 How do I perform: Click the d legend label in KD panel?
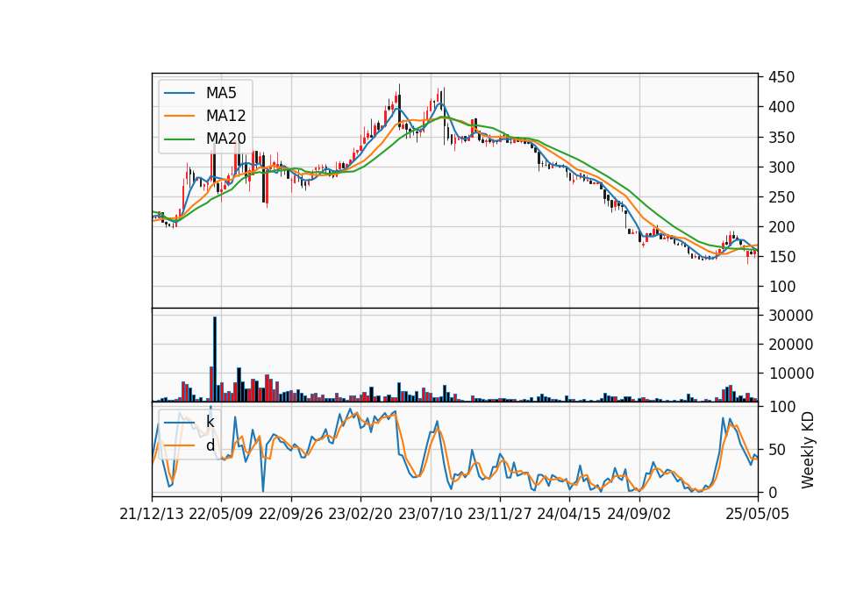tap(210, 445)
